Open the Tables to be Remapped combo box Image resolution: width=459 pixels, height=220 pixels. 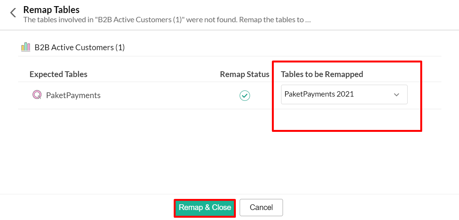click(x=344, y=95)
